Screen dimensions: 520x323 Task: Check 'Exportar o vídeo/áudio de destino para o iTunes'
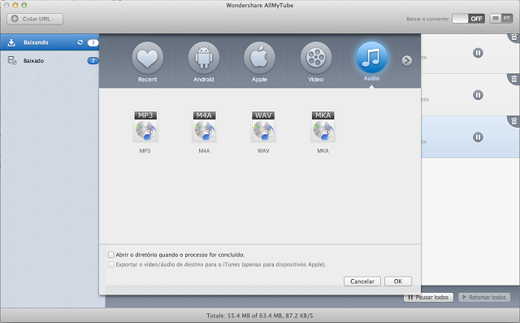(x=111, y=264)
